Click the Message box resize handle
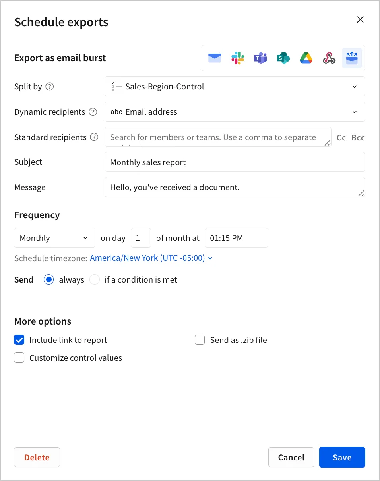Image resolution: width=380 pixels, height=481 pixels. 361,193
